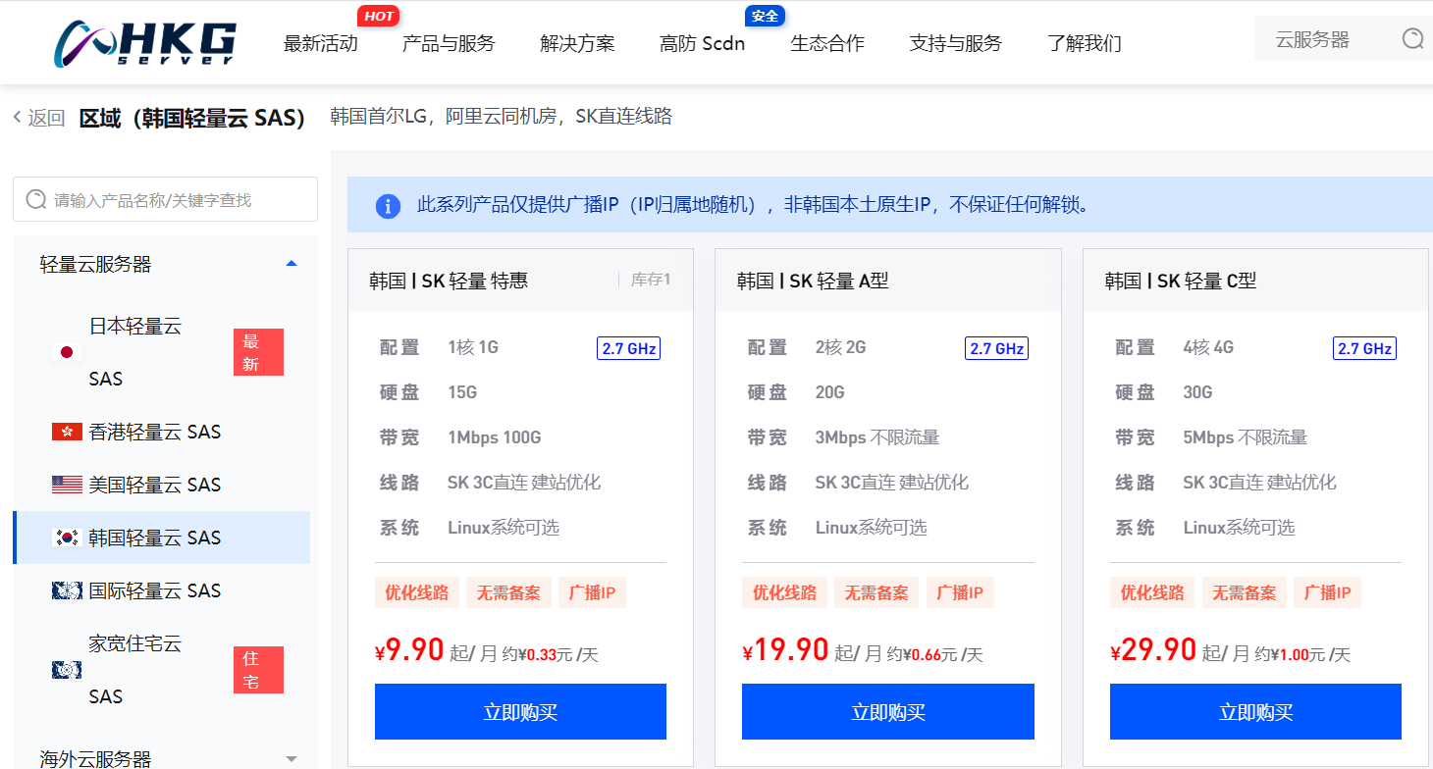
Task: Click the back arrow next to 返回
Action: click(17, 118)
